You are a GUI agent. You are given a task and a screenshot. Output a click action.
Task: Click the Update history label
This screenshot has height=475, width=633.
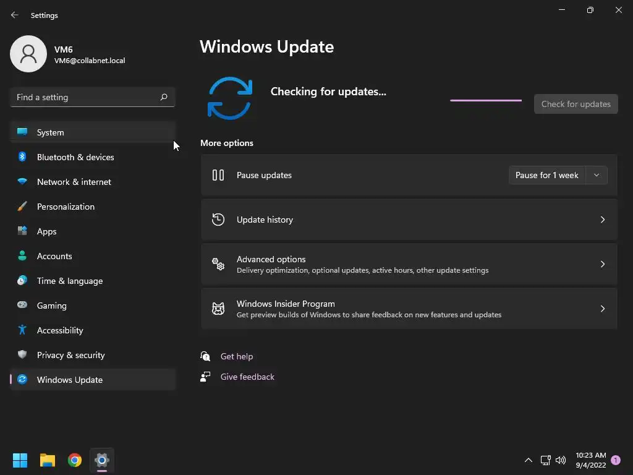coord(265,220)
